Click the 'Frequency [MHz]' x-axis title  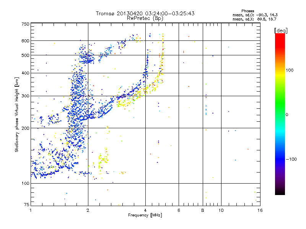[x=145, y=215]
